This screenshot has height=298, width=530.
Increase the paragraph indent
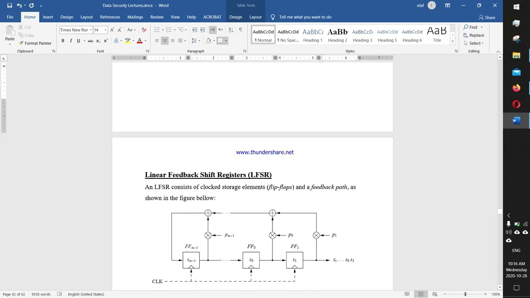[x=202, y=30]
